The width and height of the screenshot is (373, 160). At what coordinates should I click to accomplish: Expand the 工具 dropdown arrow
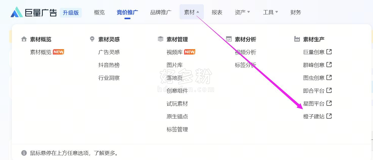[x=276, y=12]
